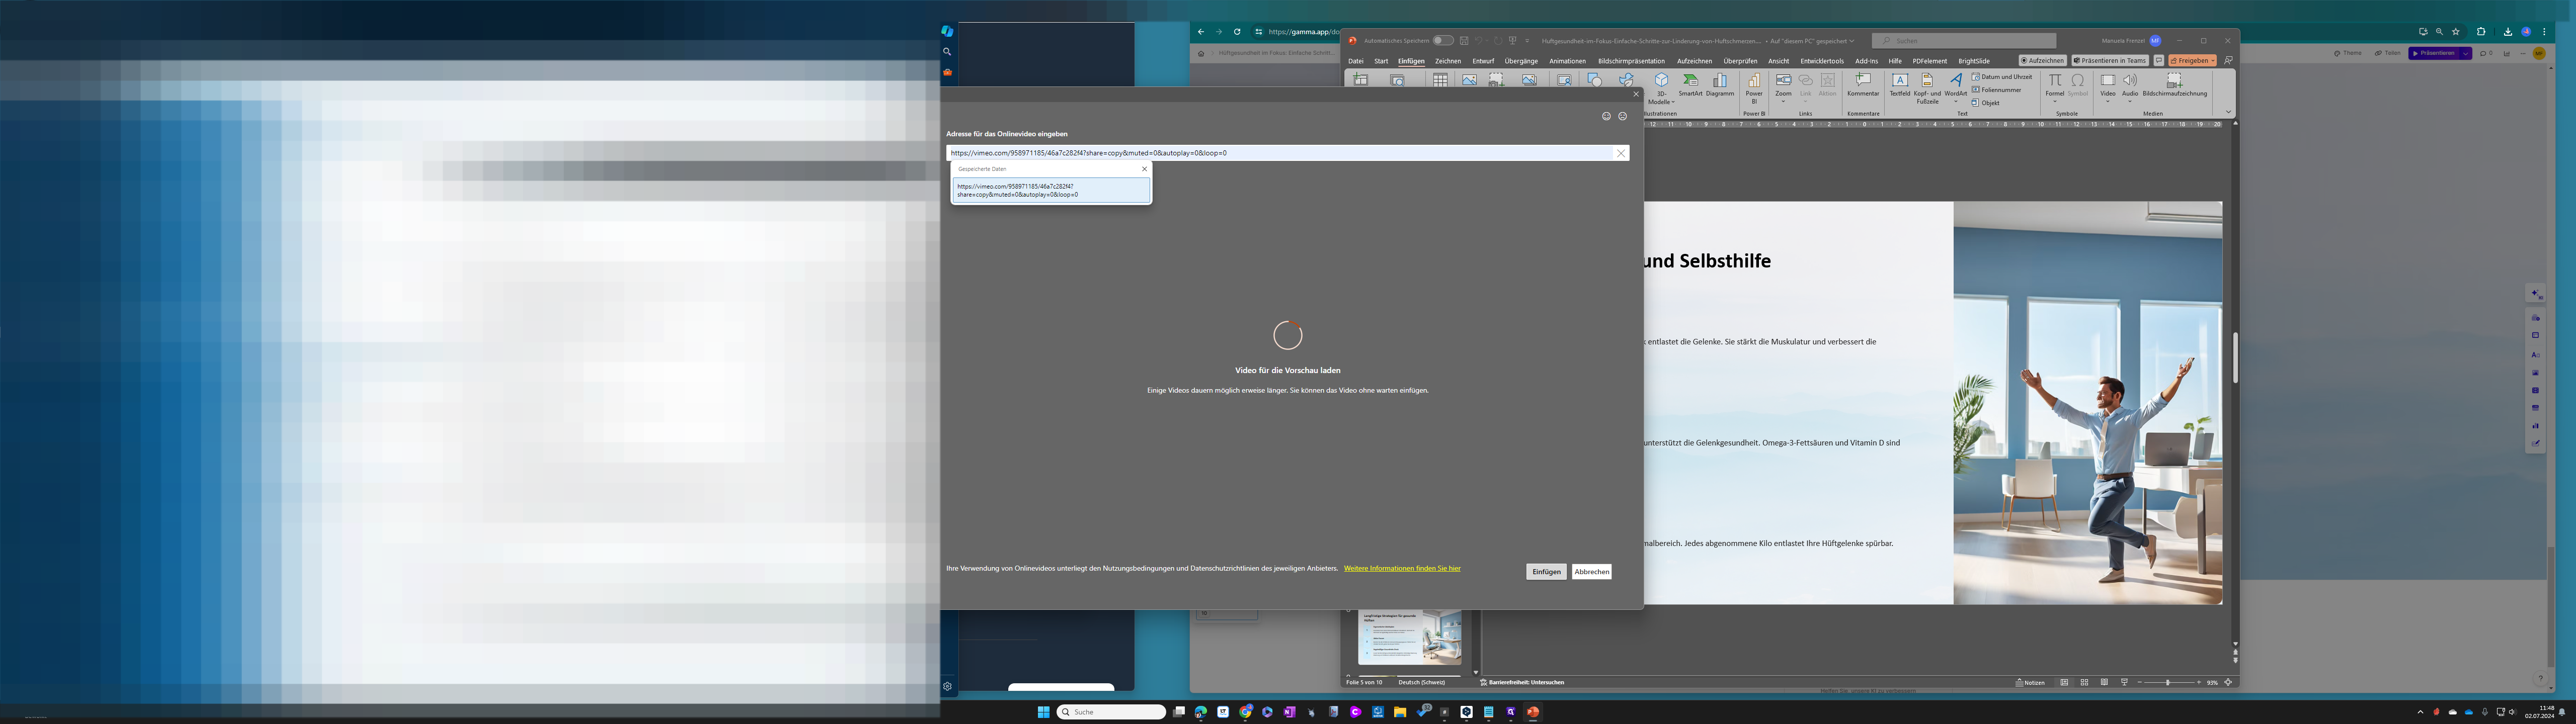This screenshot has height=724, width=2576.
Task: Click the PowerPoint icon in taskbar
Action: (1532, 712)
